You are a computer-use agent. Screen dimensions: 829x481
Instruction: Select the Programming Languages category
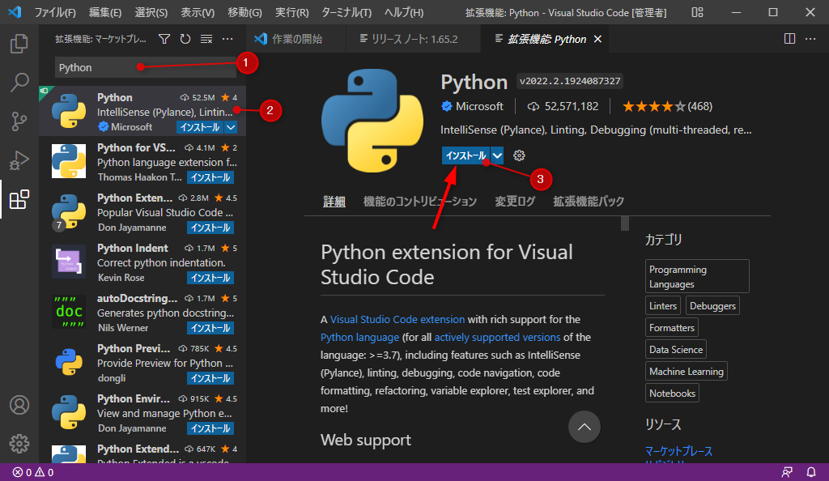[697, 276]
